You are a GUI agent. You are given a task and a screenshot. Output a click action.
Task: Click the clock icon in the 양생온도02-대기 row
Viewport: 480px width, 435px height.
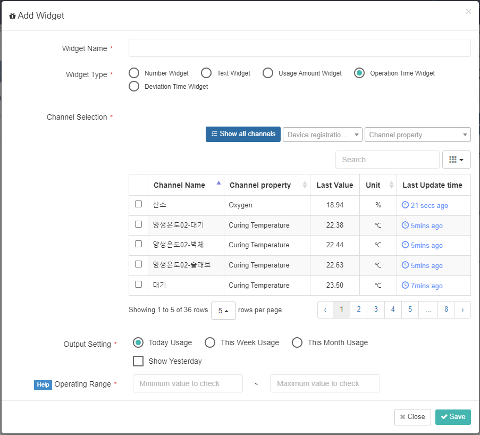405,225
